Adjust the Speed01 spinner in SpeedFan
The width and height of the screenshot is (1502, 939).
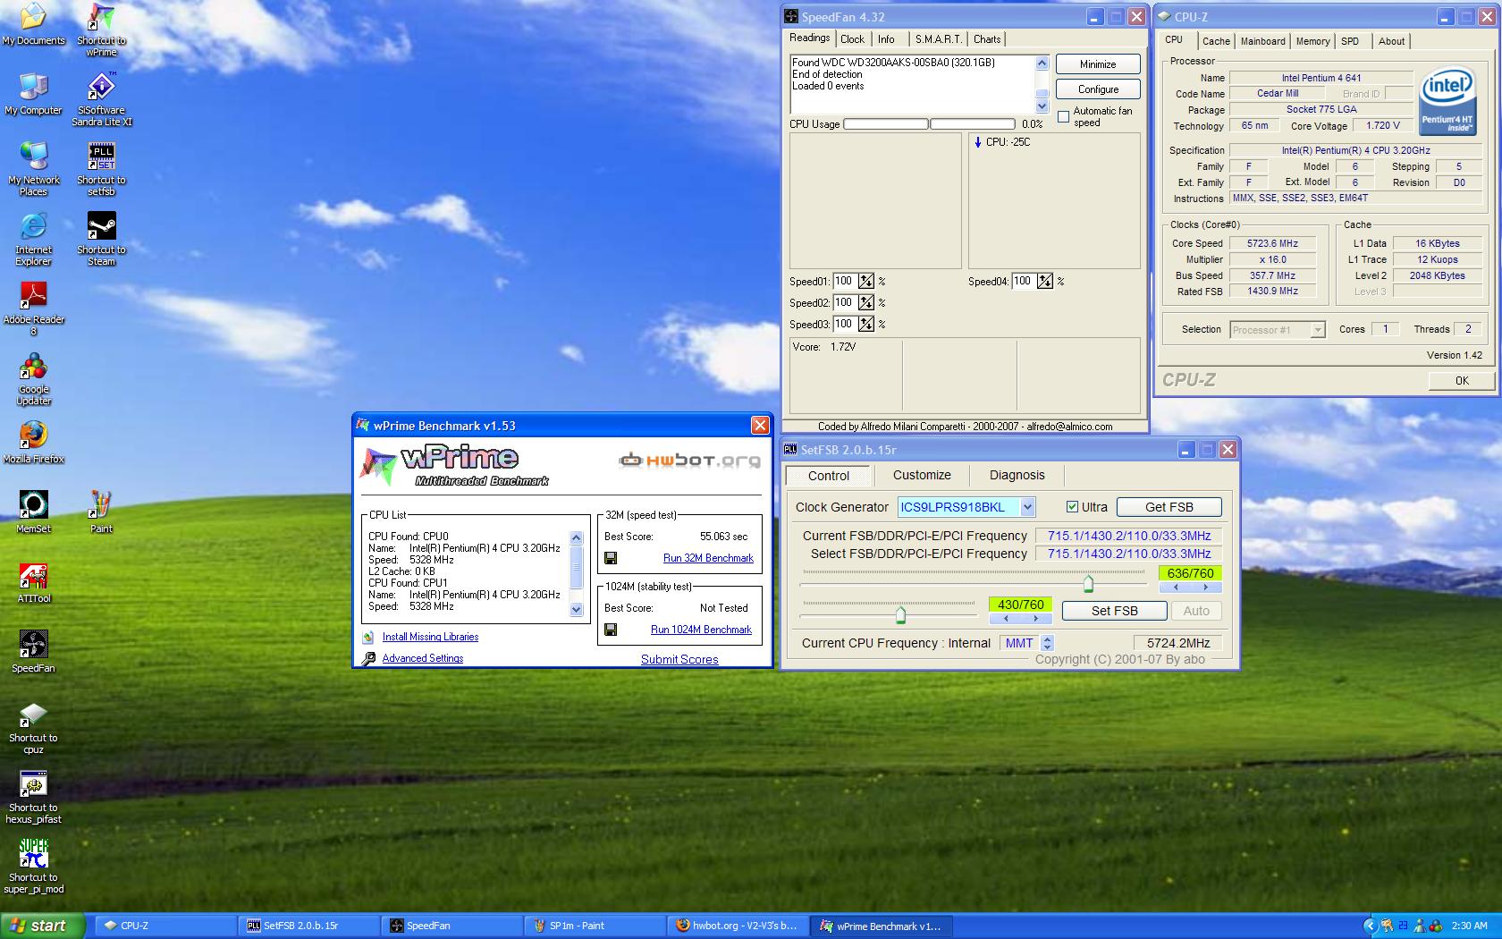[x=866, y=282]
